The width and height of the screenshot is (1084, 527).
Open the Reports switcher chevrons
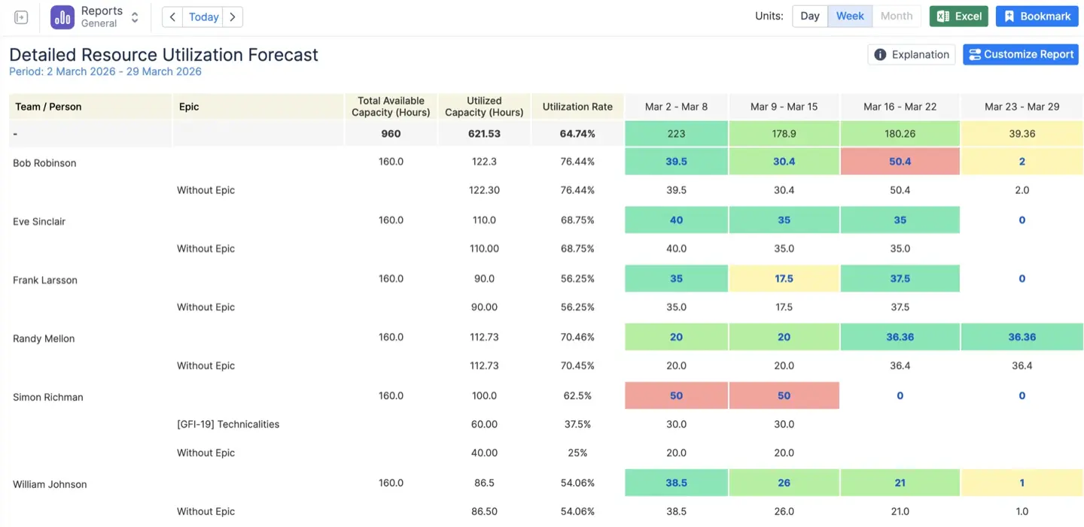pos(134,16)
